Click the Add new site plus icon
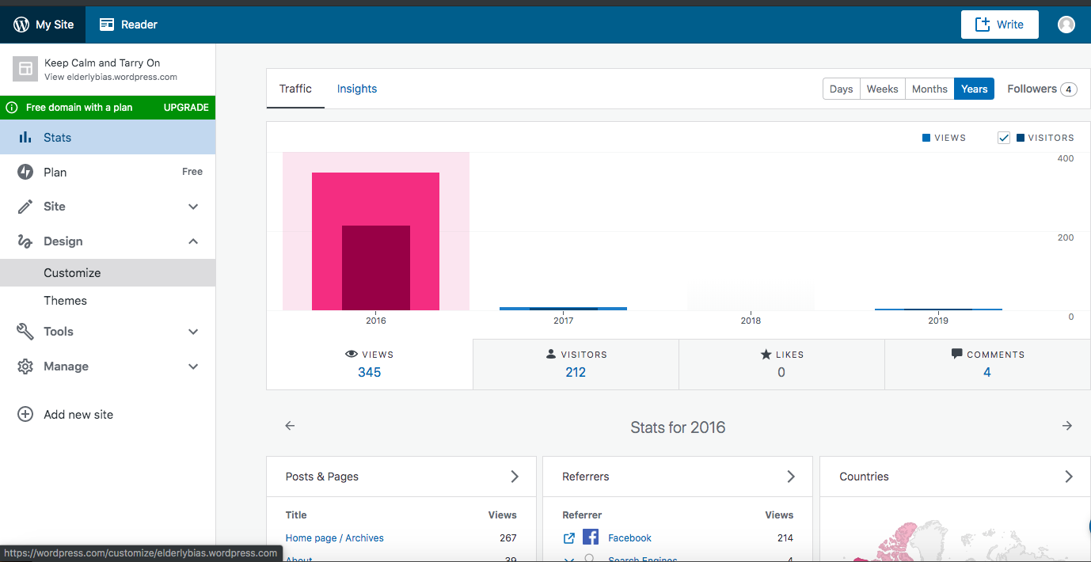 25,415
